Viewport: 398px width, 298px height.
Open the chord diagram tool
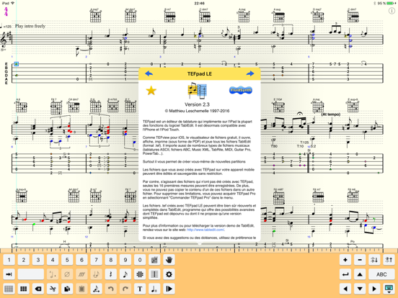click(154, 260)
